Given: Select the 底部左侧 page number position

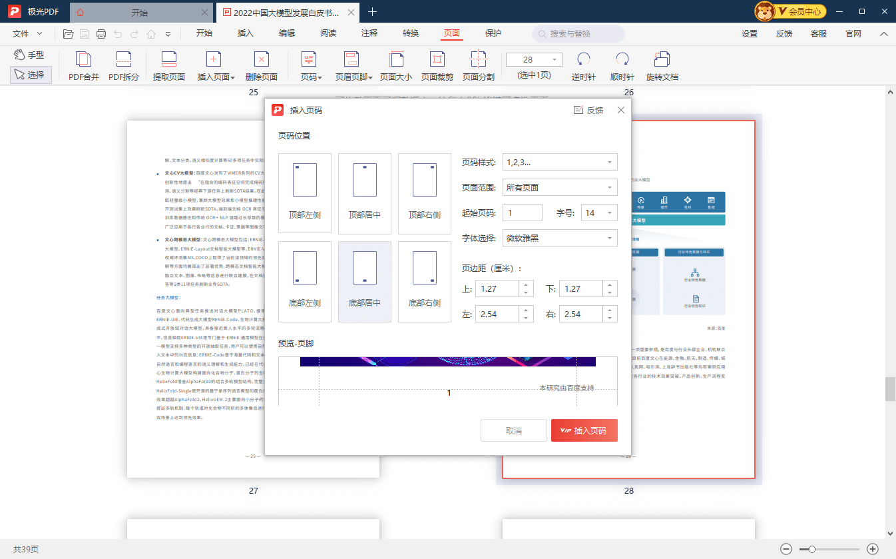Looking at the screenshot, I should point(305,282).
